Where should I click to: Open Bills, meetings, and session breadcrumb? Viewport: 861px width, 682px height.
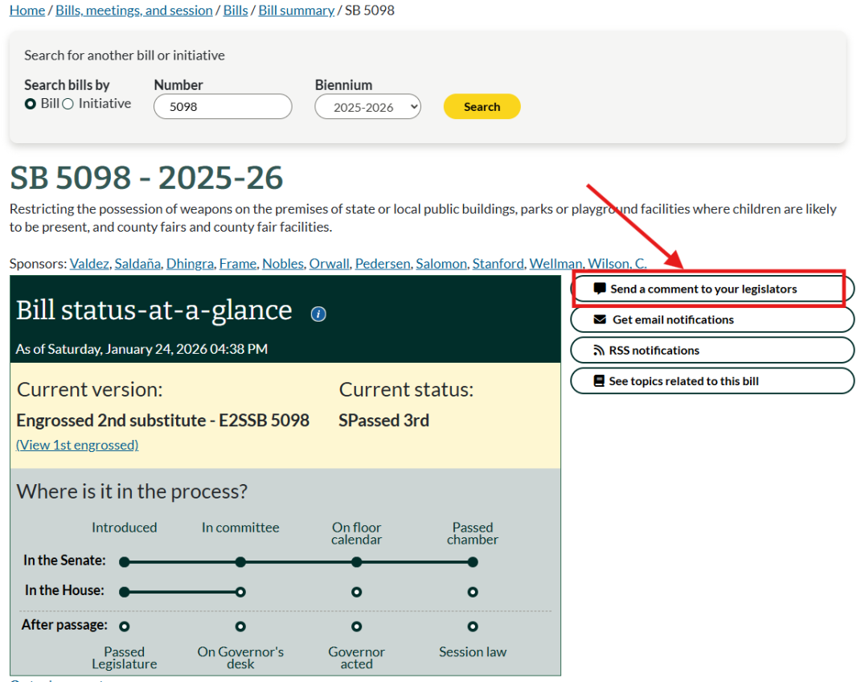(x=134, y=10)
